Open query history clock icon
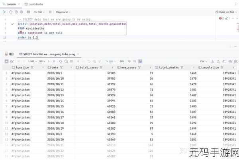The height and width of the screenshot is (160, 239). click(x=11, y=12)
